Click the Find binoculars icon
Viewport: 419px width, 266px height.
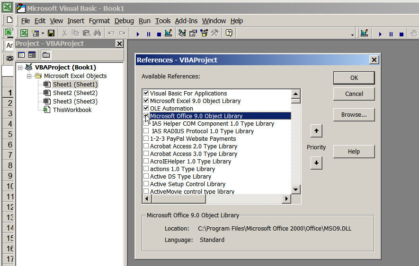(97, 33)
